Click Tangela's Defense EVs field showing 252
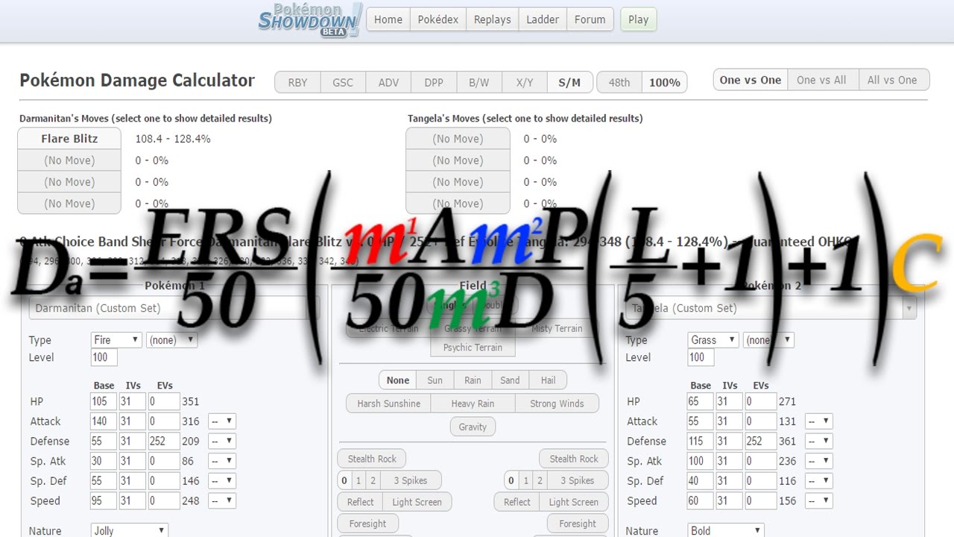Image resolution: width=954 pixels, height=537 pixels. [x=760, y=442]
